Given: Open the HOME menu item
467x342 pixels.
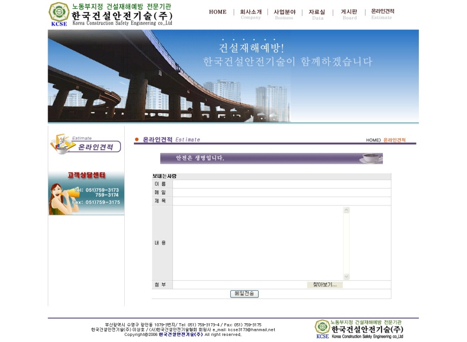Looking at the screenshot, I should [x=218, y=12].
